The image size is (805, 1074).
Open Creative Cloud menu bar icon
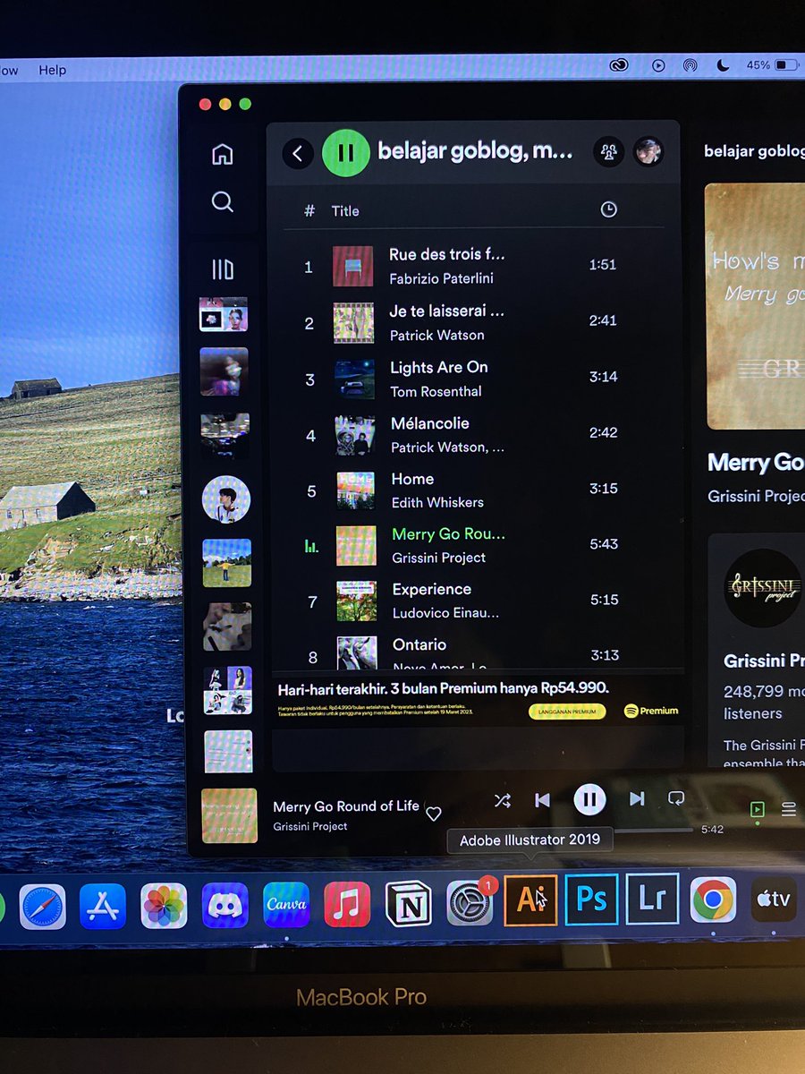coord(620,64)
